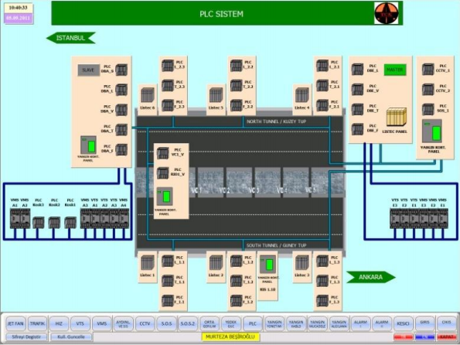This screenshot has height=345, width=460.
Task: Click the VMS A1 device icon
Action: [15, 218]
